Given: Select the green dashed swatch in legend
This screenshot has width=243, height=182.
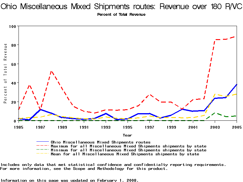Looking at the screenshot, I should pos(42,150).
